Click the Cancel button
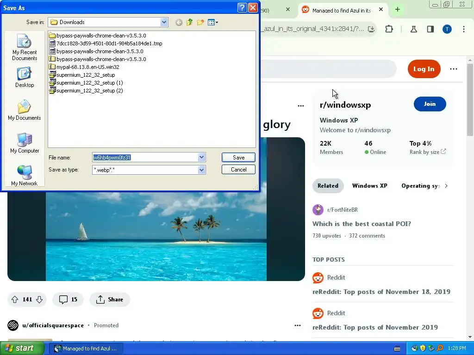474x355 pixels. tap(238, 170)
